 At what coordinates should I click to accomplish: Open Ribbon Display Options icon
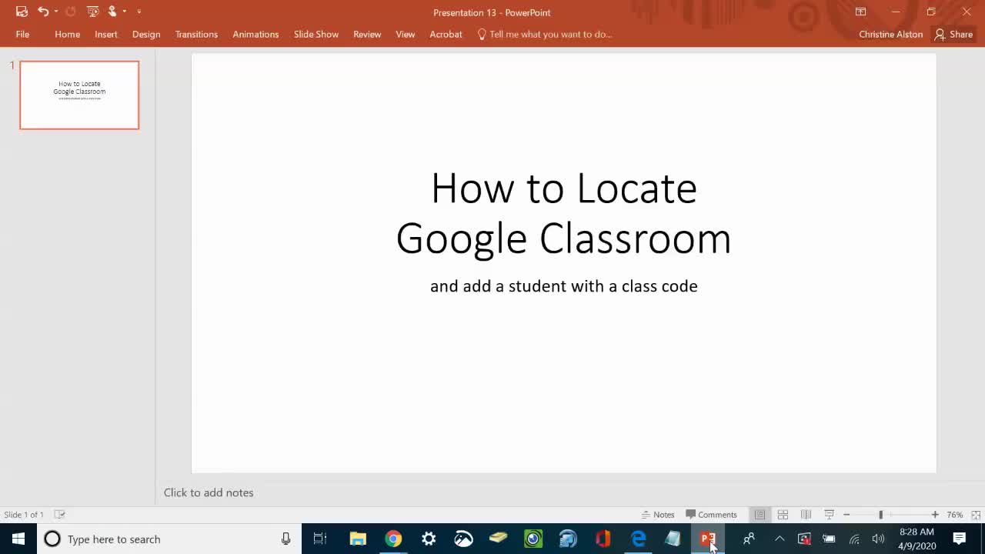[x=860, y=12]
